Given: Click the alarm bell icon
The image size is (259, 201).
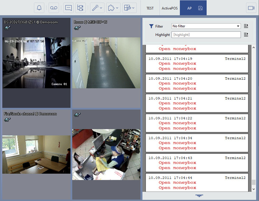Looking at the screenshot, I should pos(39,8).
